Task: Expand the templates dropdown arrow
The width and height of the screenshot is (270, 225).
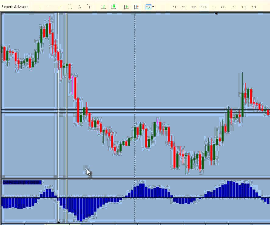Action: point(153,7)
